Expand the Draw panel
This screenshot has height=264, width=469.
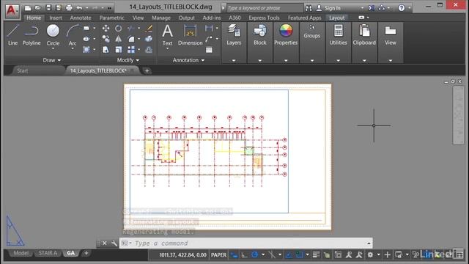click(52, 60)
